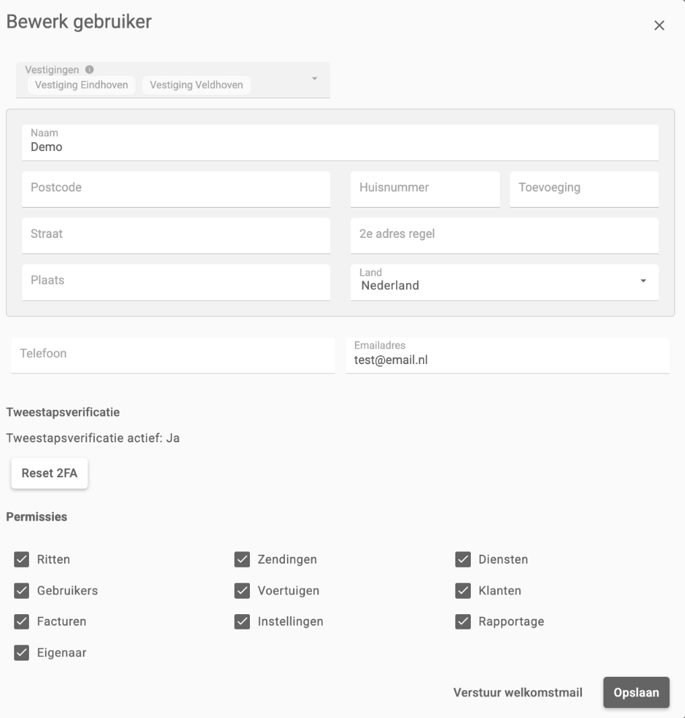Select the Vestiging Veldhoven chip
This screenshot has width=685, height=718.
[x=196, y=85]
